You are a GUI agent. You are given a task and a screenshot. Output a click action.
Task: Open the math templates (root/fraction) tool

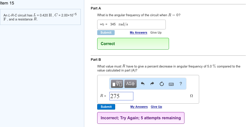point(117,84)
